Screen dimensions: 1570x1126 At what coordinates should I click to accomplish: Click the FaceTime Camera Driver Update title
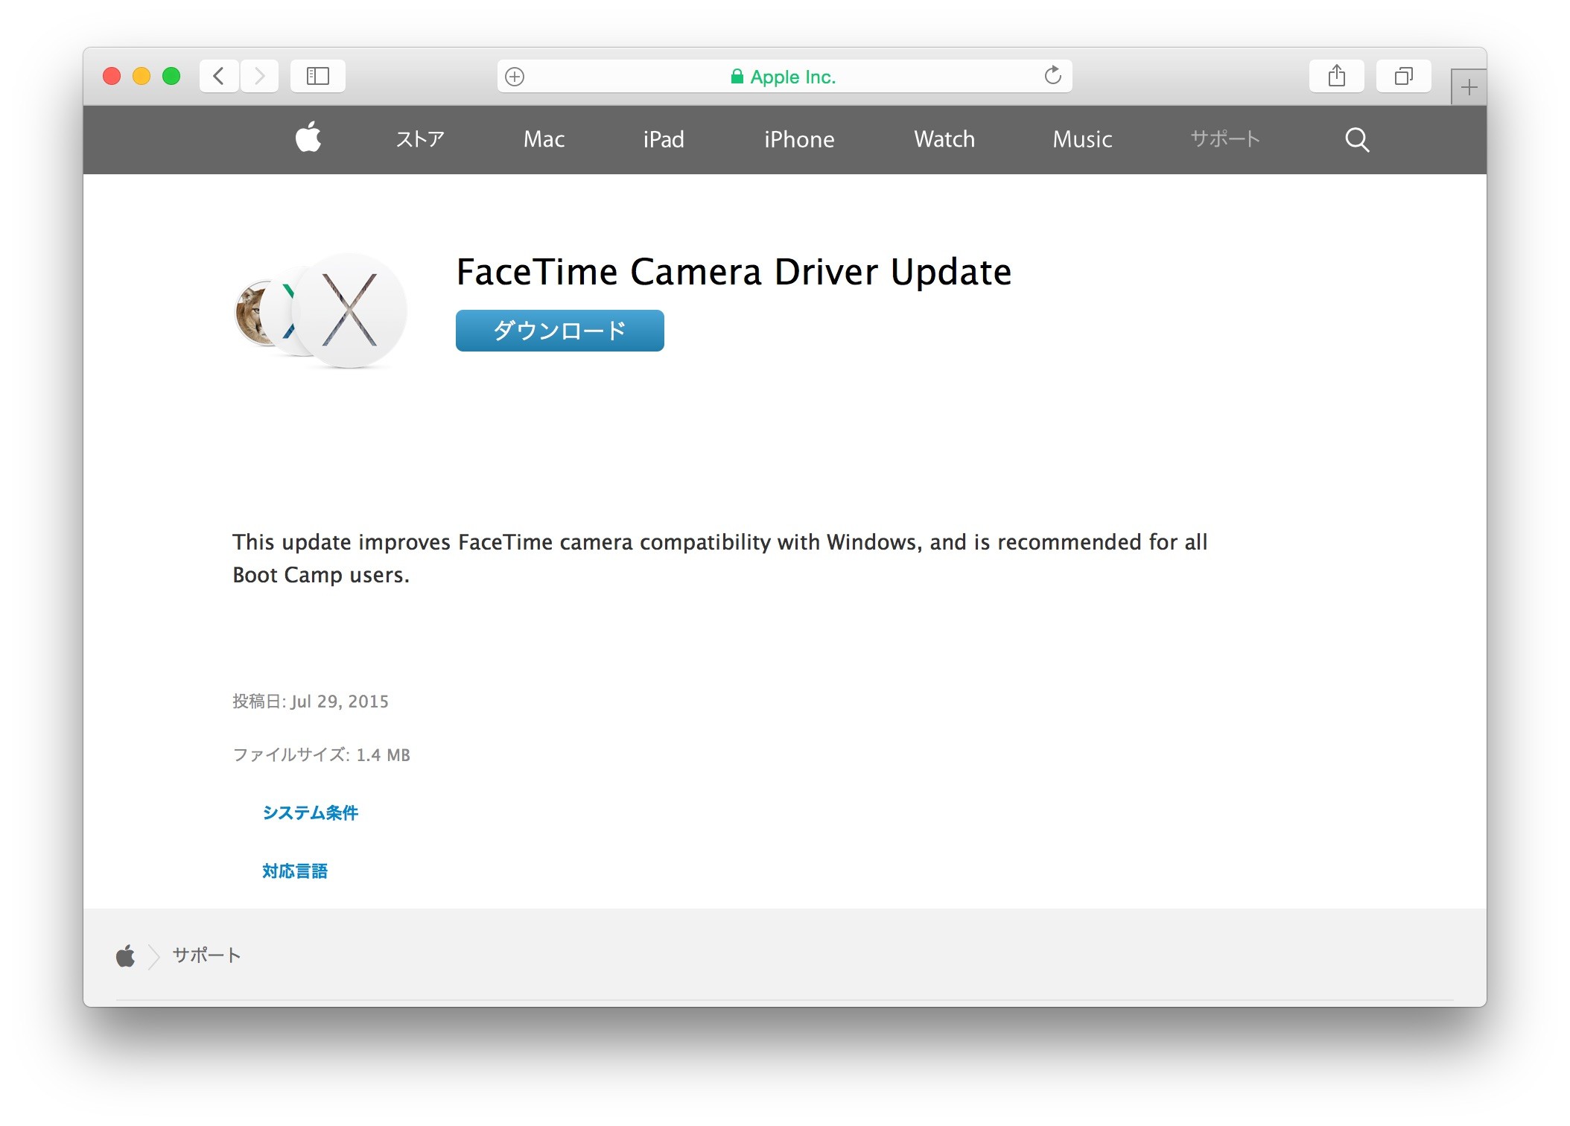[734, 272]
